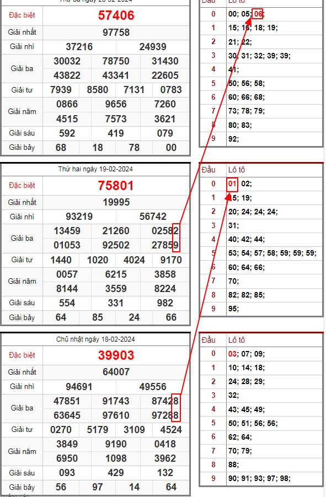Click the Giải nhất label beside 64007
This screenshot has height=497, width=326.
point(22,372)
